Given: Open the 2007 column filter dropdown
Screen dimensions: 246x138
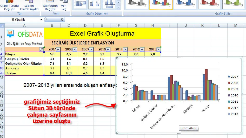Looking at the screenshot, I should 58,49.
